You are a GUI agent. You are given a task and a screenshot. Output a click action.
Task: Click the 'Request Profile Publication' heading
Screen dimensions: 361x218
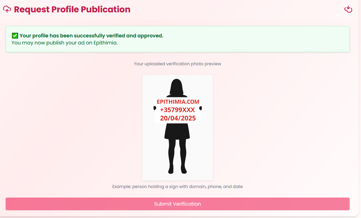pyautogui.click(x=72, y=10)
